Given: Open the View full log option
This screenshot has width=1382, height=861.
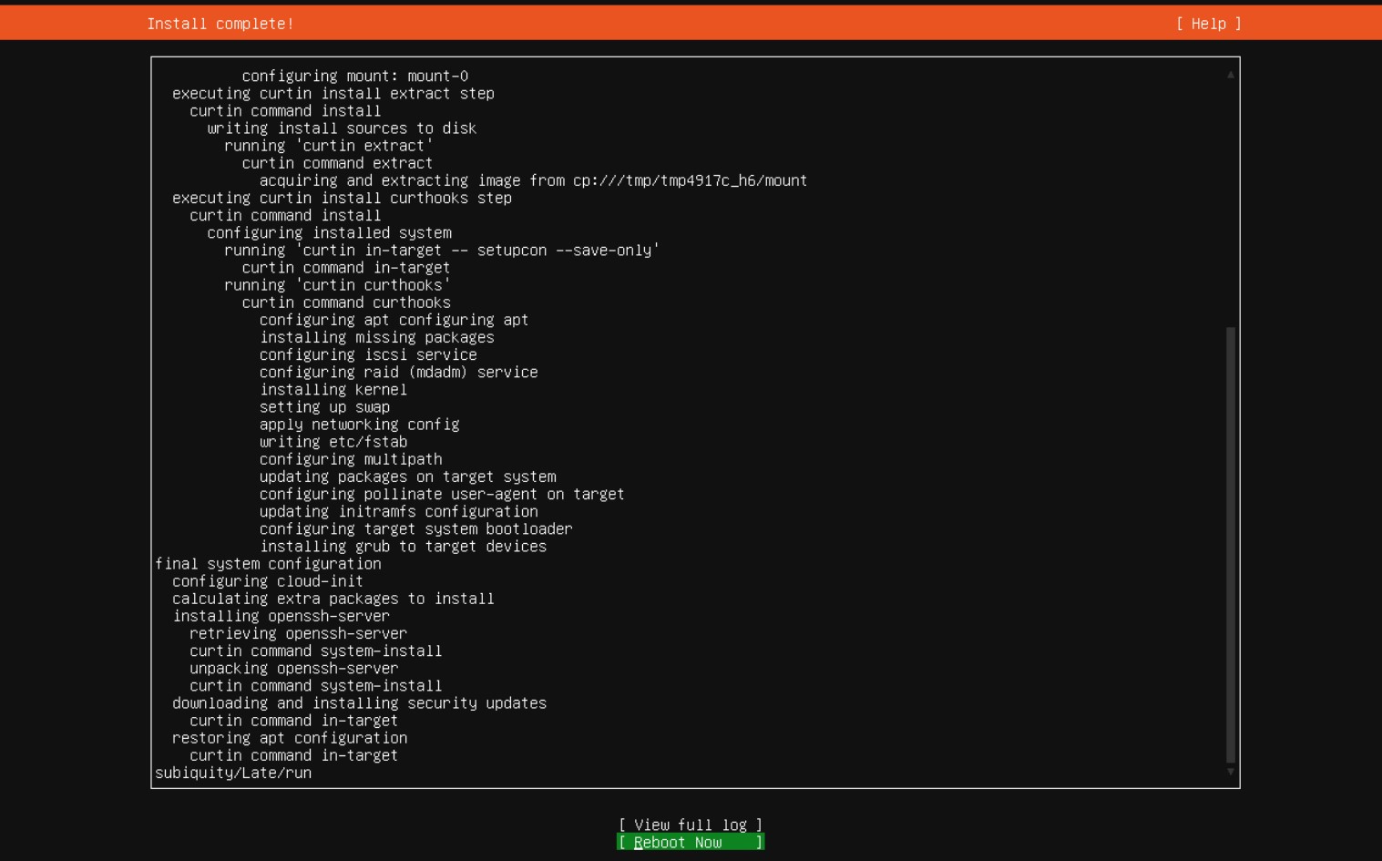Looking at the screenshot, I should coord(690,825).
